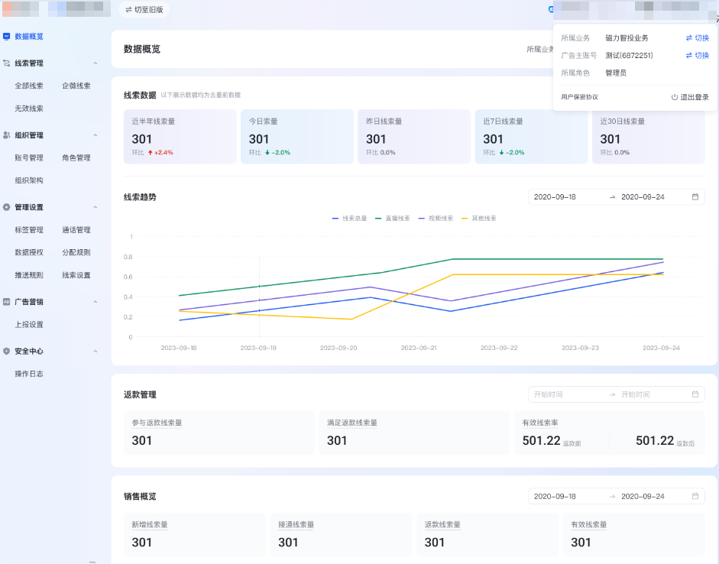This screenshot has height=564, width=719.
Task: Click the 切至旧版 button
Action: (x=144, y=10)
